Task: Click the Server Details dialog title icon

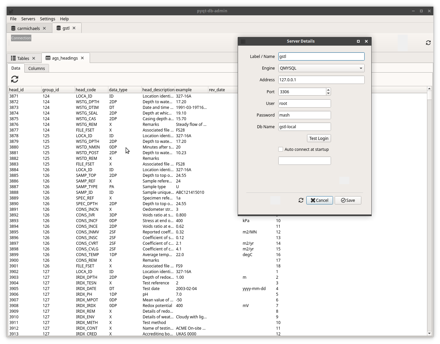Action: [243, 41]
